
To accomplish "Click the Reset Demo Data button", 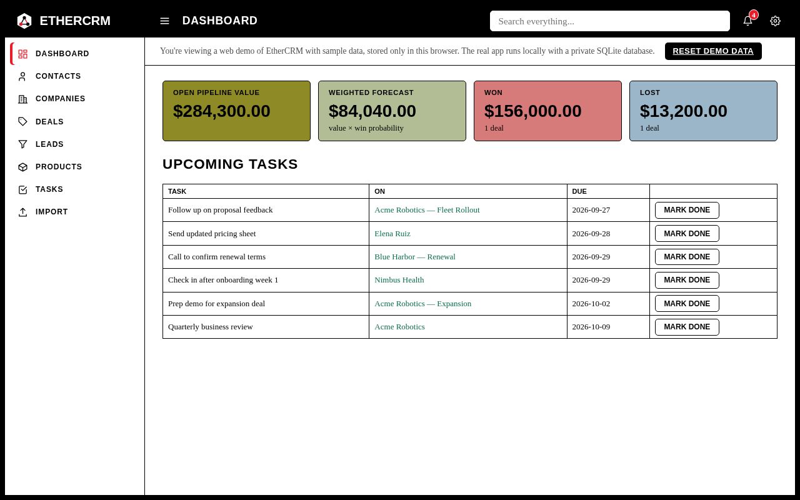I will (713, 51).
